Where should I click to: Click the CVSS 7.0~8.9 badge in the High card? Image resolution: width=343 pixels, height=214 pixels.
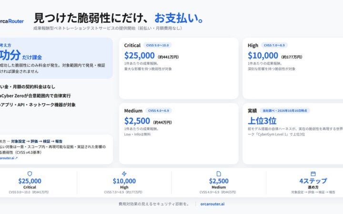click(x=274, y=45)
